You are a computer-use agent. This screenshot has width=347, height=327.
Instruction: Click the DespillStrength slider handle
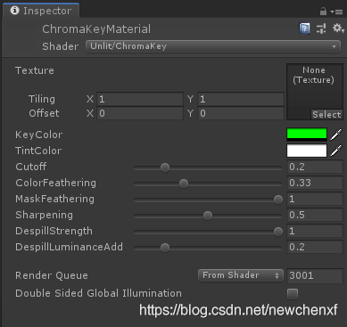tap(278, 232)
